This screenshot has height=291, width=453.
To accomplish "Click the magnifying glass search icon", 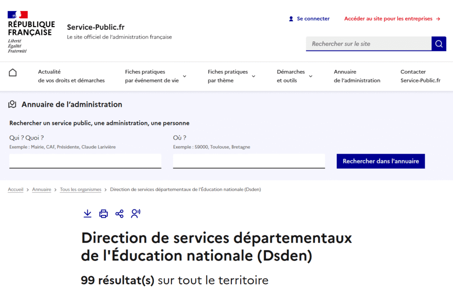I will pos(438,43).
